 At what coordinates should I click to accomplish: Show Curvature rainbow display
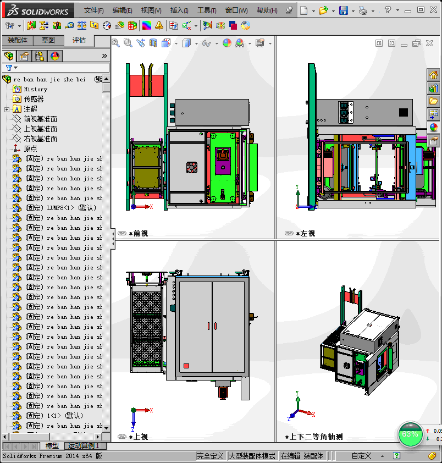coord(147,26)
